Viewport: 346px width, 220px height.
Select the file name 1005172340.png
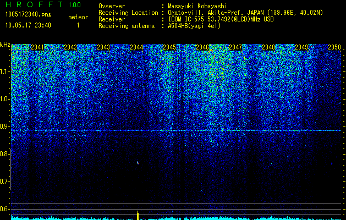coord(29,15)
